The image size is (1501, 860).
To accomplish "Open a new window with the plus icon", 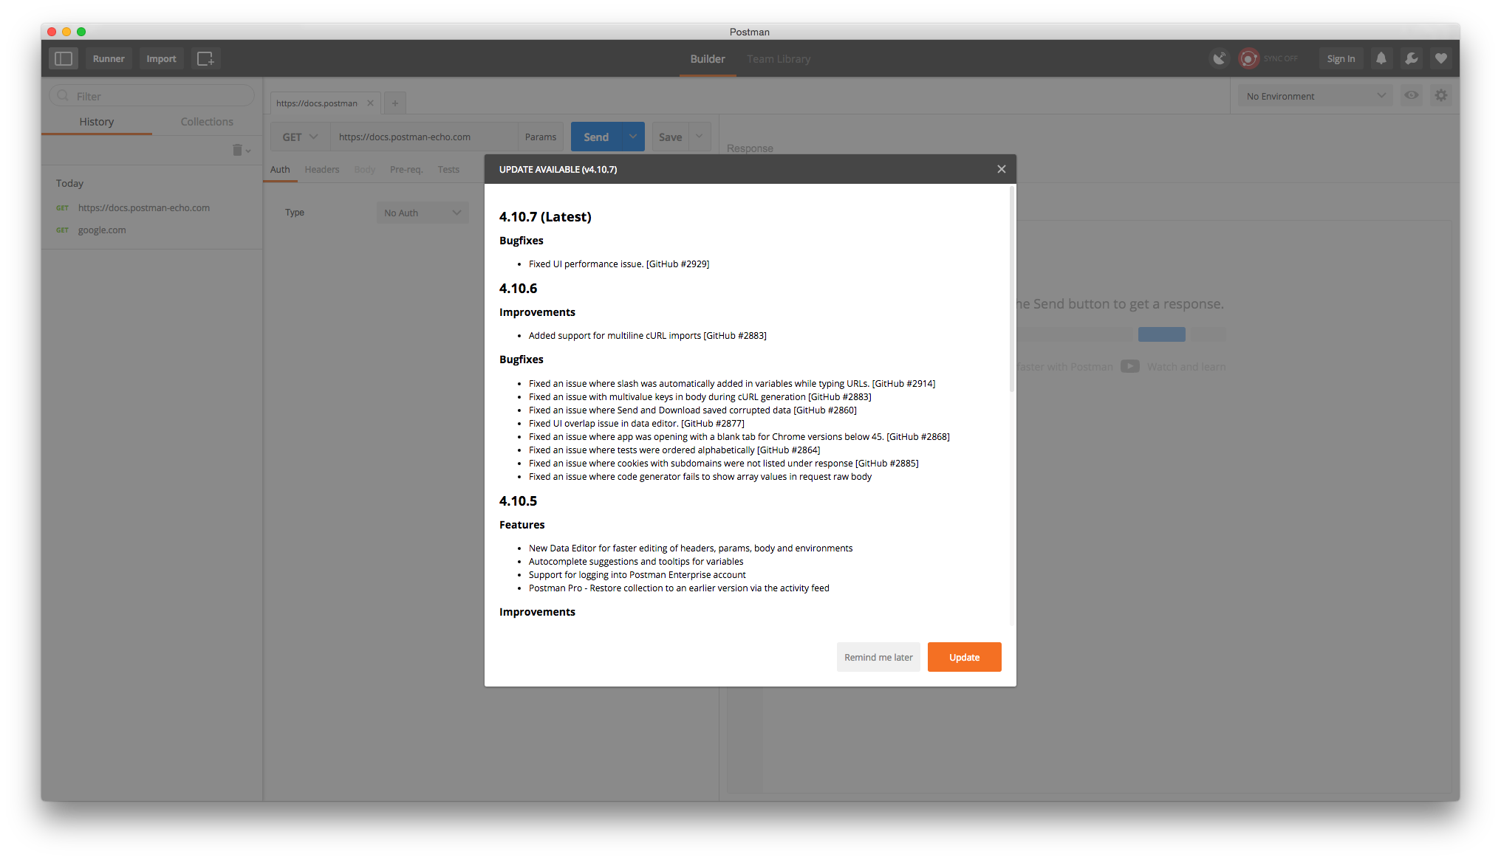I will coord(205,58).
